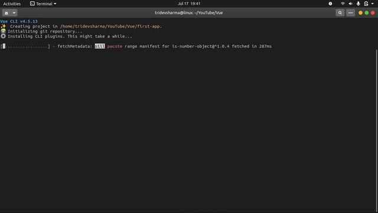
Task: Click the first-app project path text
Action: click(x=110, y=26)
